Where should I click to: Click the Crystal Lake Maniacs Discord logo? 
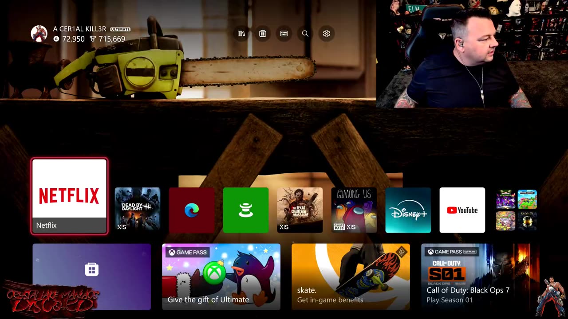click(52, 299)
